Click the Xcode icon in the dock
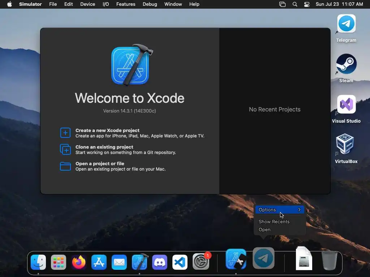The width and height of the screenshot is (370, 277). (x=140, y=262)
